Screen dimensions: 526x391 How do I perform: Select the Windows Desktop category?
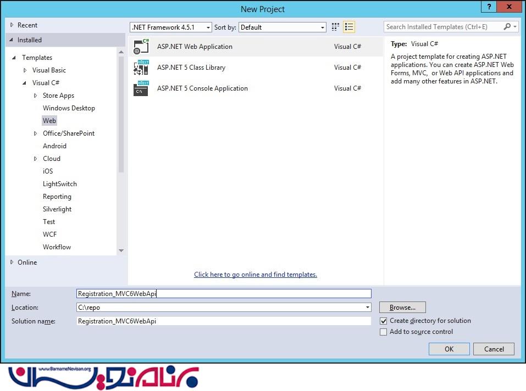69,108
